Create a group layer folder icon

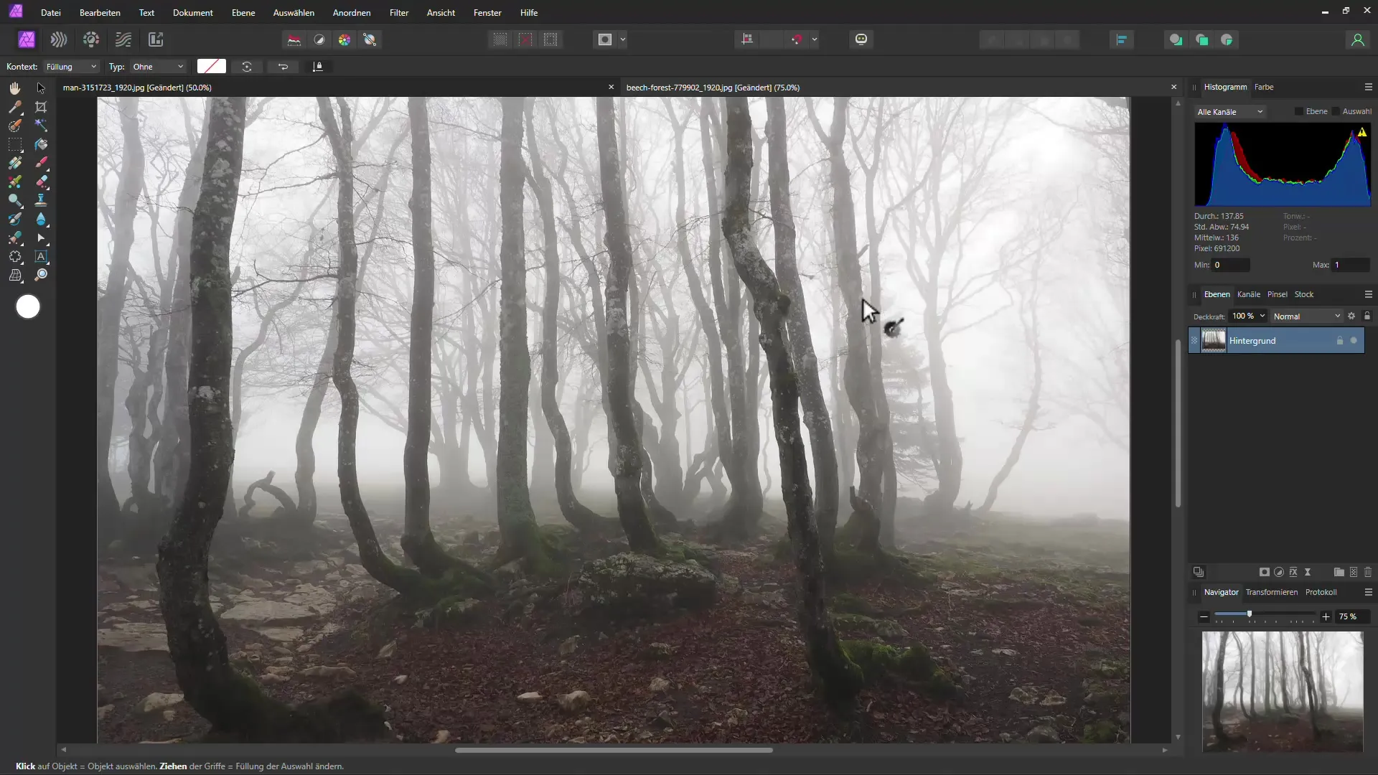click(x=1339, y=572)
